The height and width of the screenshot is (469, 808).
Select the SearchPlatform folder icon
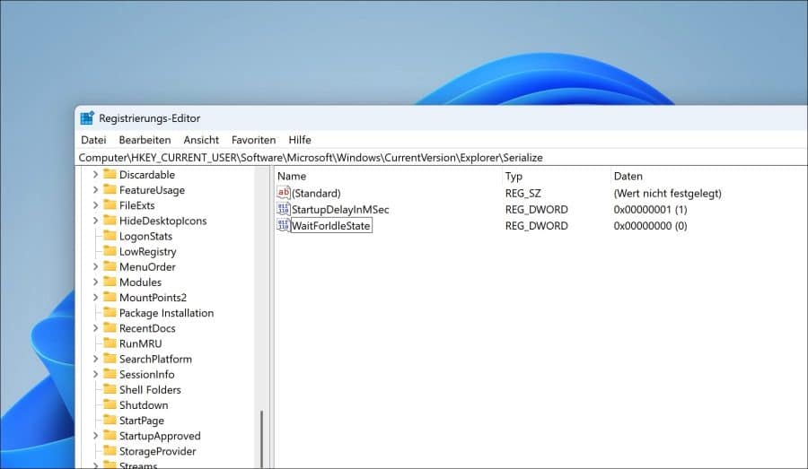tap(110, 359)
